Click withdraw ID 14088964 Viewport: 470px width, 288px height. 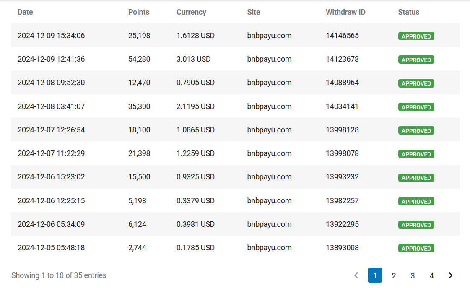[342, 83]
